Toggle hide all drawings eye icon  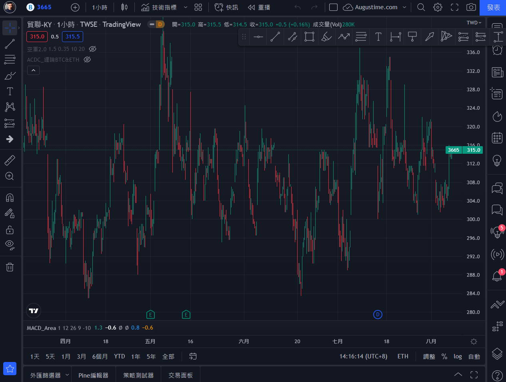[x=10, y=245]
